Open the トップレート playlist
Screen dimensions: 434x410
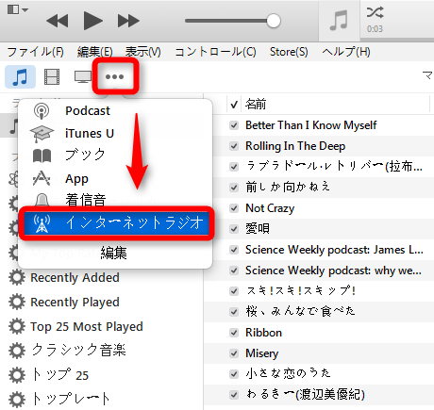click(71, 399)
